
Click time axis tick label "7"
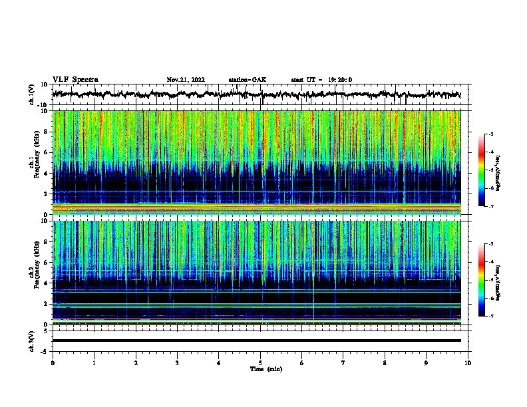[x=343, y=363]
